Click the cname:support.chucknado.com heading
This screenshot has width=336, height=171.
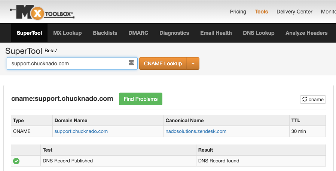click(x=62, y=99)
